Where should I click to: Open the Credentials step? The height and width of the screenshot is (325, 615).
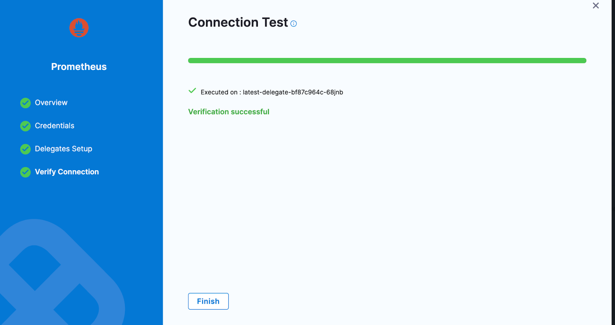point(55,126)
